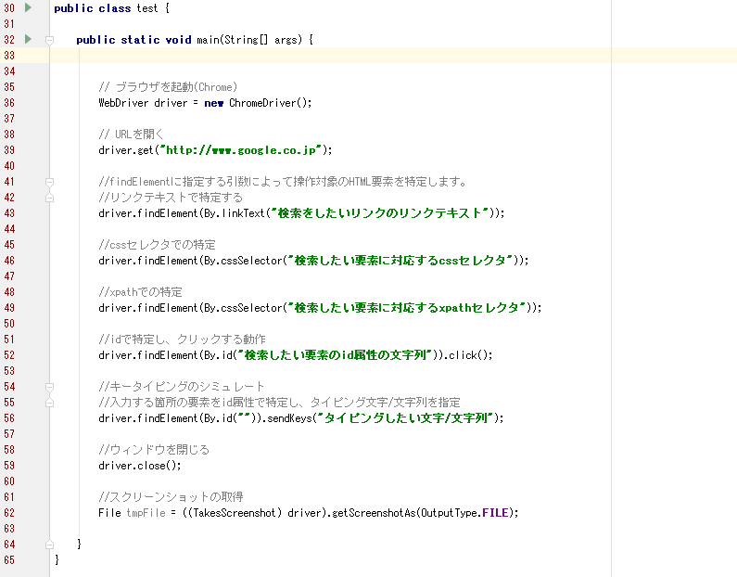
Task: Click comment '//cssセレクタでの特定'
Action: point(157,245)
